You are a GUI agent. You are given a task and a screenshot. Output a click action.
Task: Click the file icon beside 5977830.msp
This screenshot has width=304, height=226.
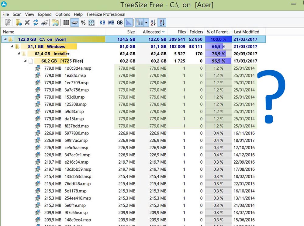tap(38, 133)
